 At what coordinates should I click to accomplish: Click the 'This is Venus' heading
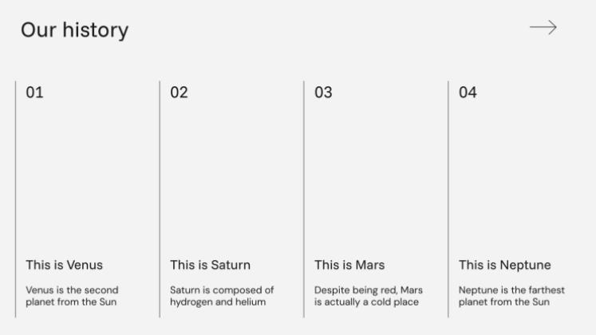pyautogui.click(x=64, y=265)
